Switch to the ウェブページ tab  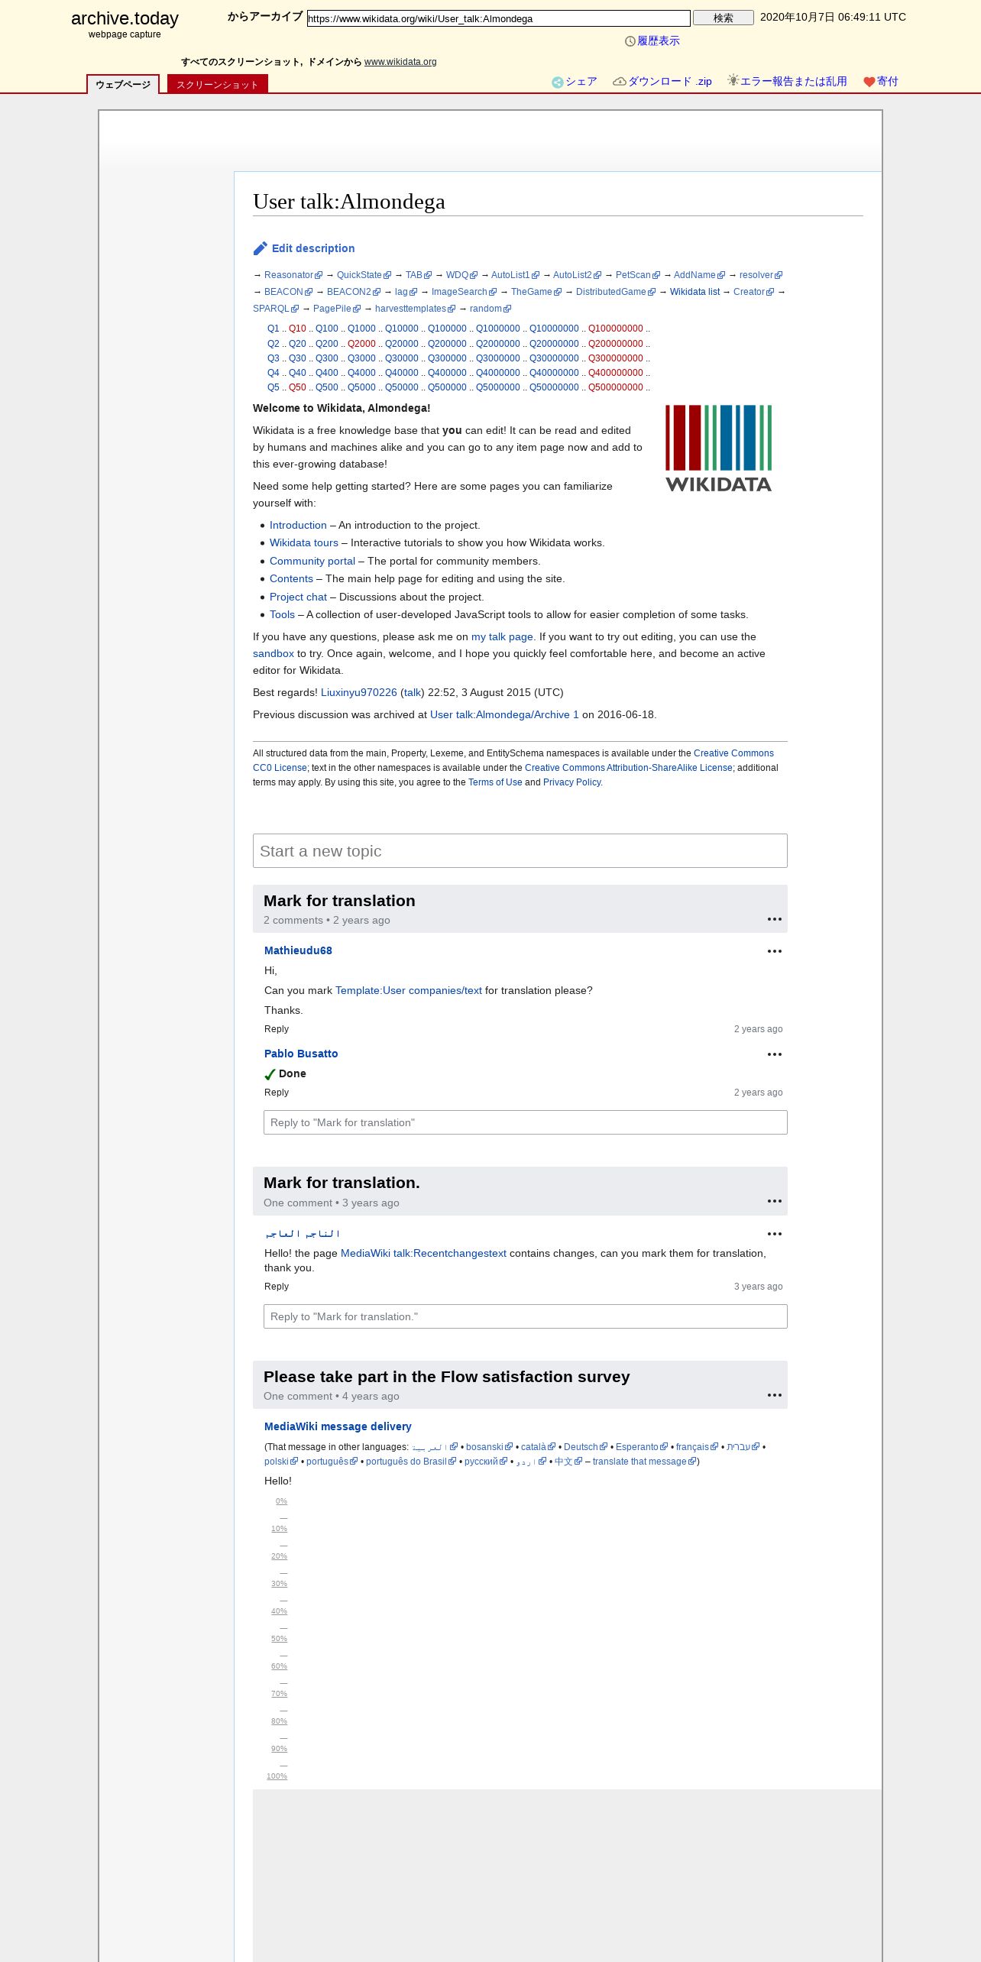[x=123, y=85]
